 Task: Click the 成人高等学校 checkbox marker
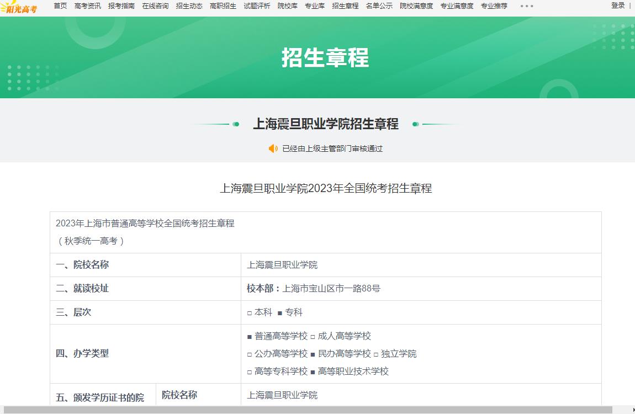[313, 337]
